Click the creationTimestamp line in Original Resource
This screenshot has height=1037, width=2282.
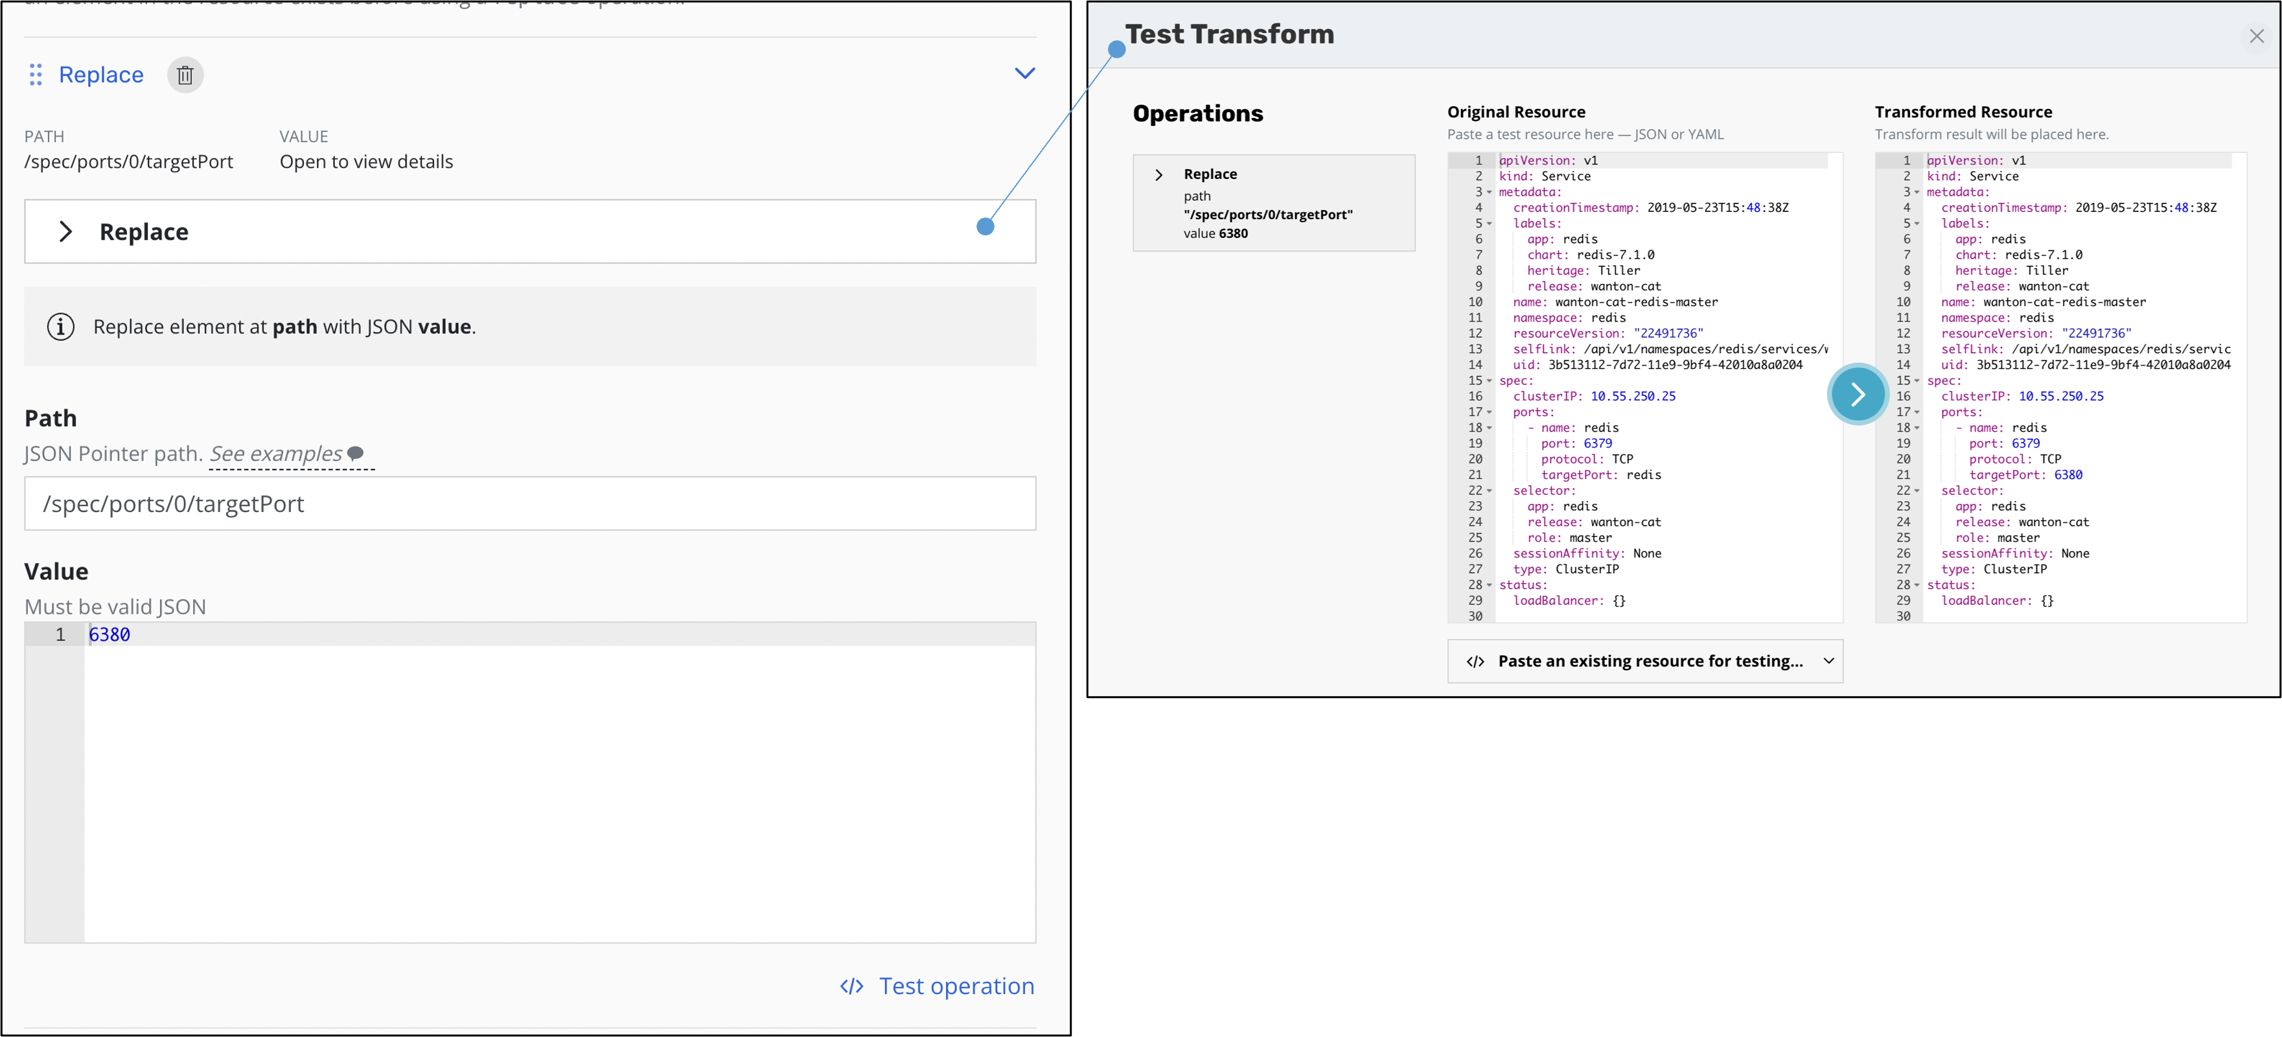[x=1650, y=207]
